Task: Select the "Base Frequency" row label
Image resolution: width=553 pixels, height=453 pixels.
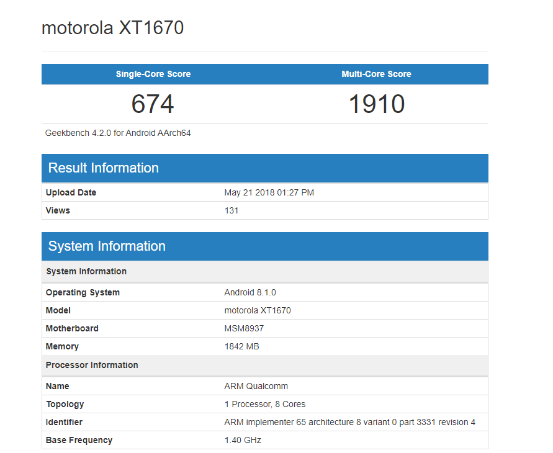Action: pyautogui.click(x=79, y=440)
